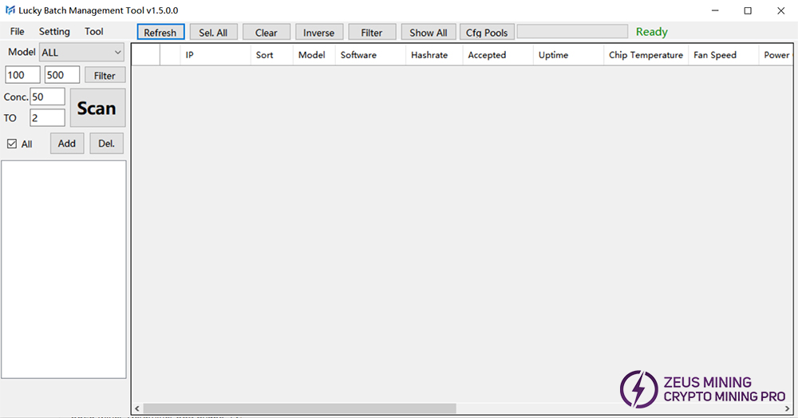Sort by Hashrate column header

(x=429, y=55)
